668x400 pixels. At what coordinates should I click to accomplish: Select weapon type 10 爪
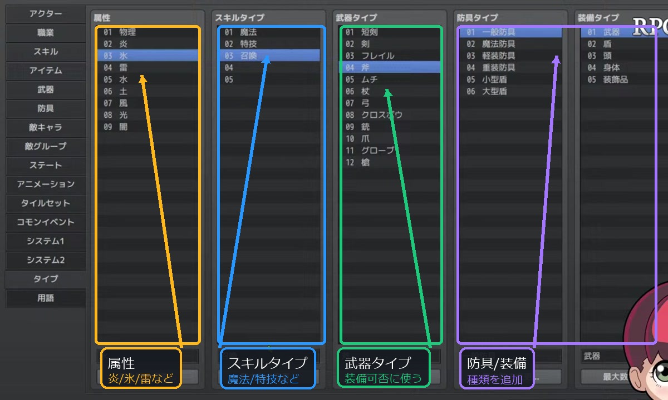(390, 138)
